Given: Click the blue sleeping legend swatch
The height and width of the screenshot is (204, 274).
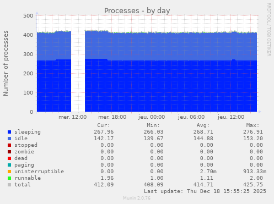Looking at the screenshot, I should pyautogui.click(x=9, y=132).
